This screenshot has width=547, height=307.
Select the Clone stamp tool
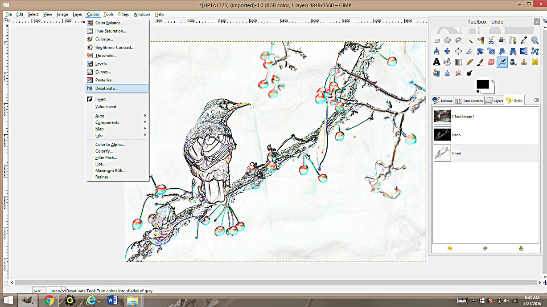tap(524, 62)
